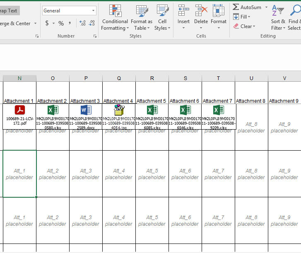Image resolution: width=301 pixels, height=253 pixels.
Task: Open Merge & Center dropdown arrow
Action: 35,24
